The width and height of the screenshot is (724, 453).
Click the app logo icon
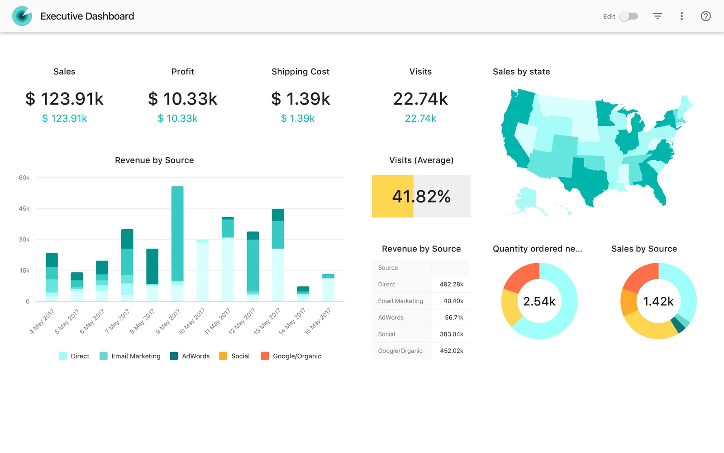tap(22, 16)
